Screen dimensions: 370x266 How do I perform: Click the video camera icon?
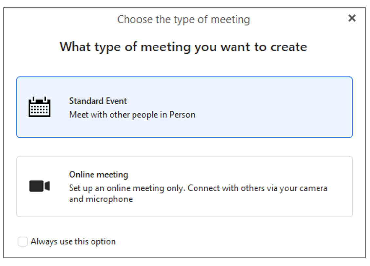[39, 186]
